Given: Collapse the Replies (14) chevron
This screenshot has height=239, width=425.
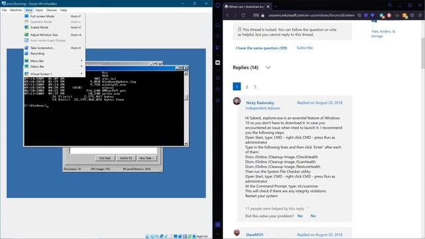Looking at the screenshot, I should (268, 68).
